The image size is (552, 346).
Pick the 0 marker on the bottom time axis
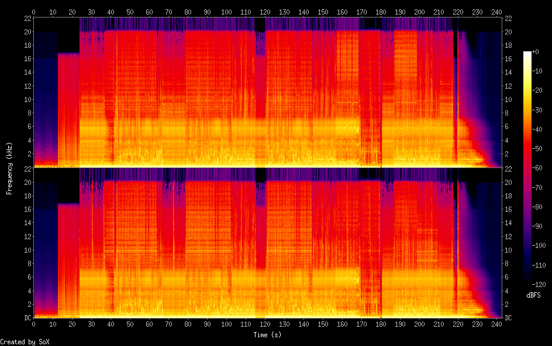tap(34, 324)
